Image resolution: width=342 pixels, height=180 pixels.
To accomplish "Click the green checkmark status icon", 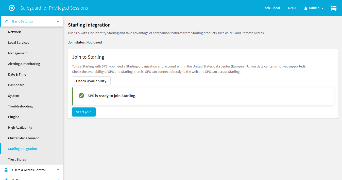I will pos(81,96).
